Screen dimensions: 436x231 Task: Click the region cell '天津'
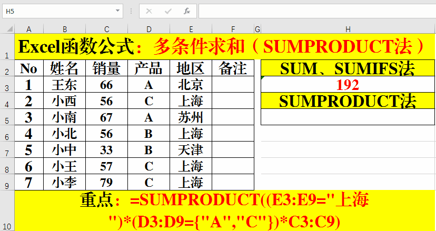191,149
